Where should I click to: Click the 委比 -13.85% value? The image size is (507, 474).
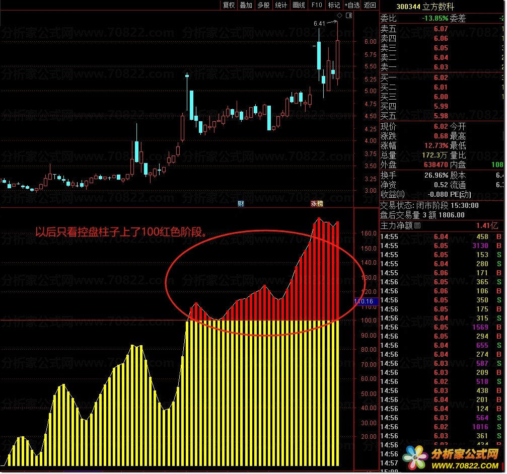435,19
